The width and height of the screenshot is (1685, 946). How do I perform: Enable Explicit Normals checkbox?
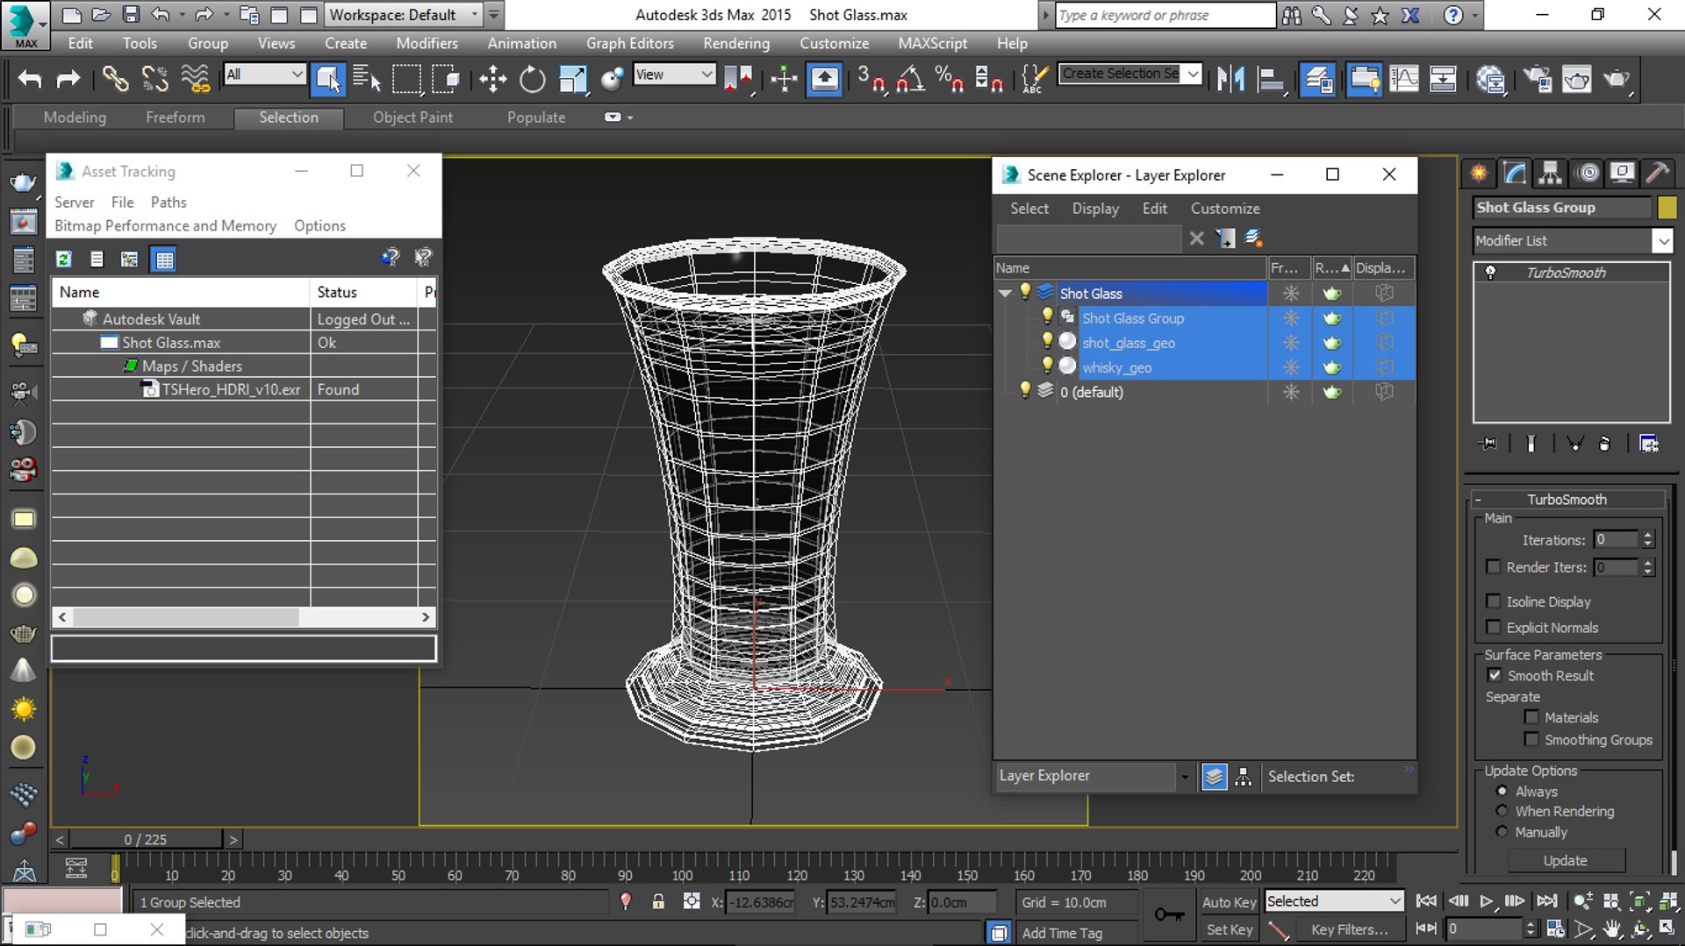(1493, 627)
